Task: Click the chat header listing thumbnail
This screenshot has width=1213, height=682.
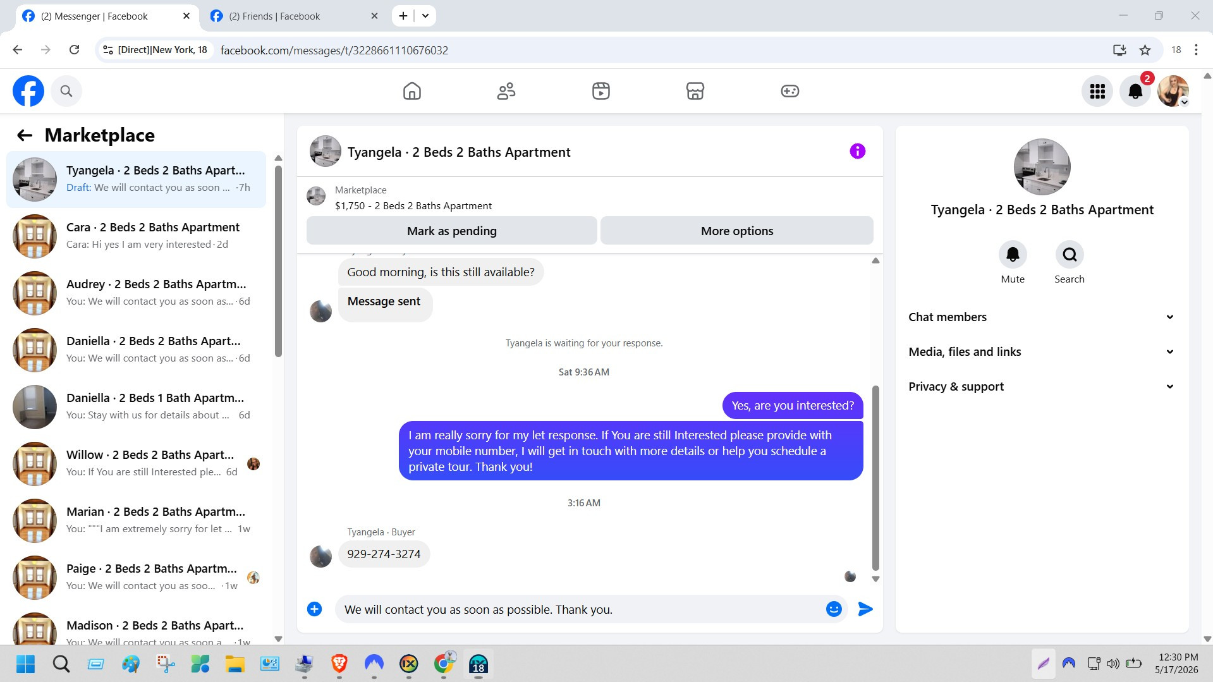Action: coord(326,151)
